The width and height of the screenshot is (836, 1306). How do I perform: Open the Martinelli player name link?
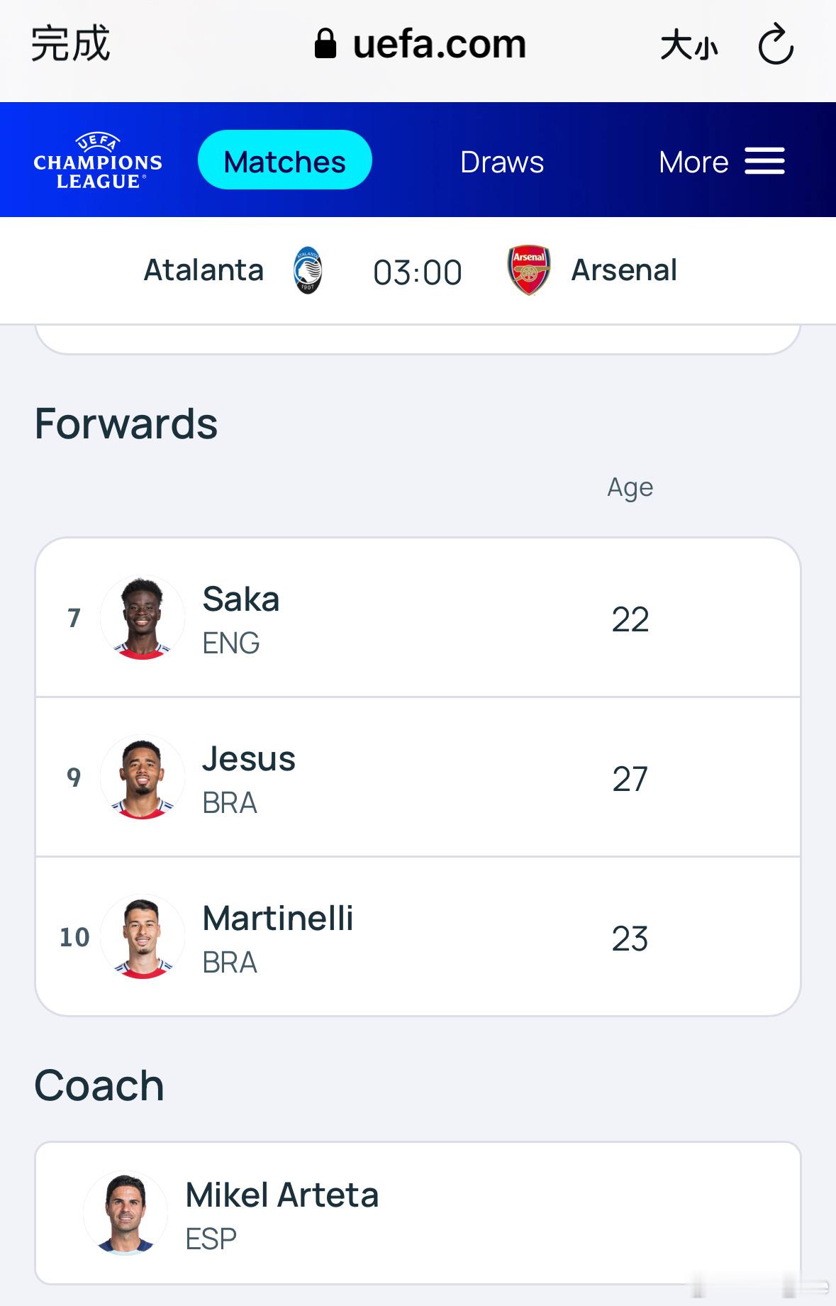[278, 918]
